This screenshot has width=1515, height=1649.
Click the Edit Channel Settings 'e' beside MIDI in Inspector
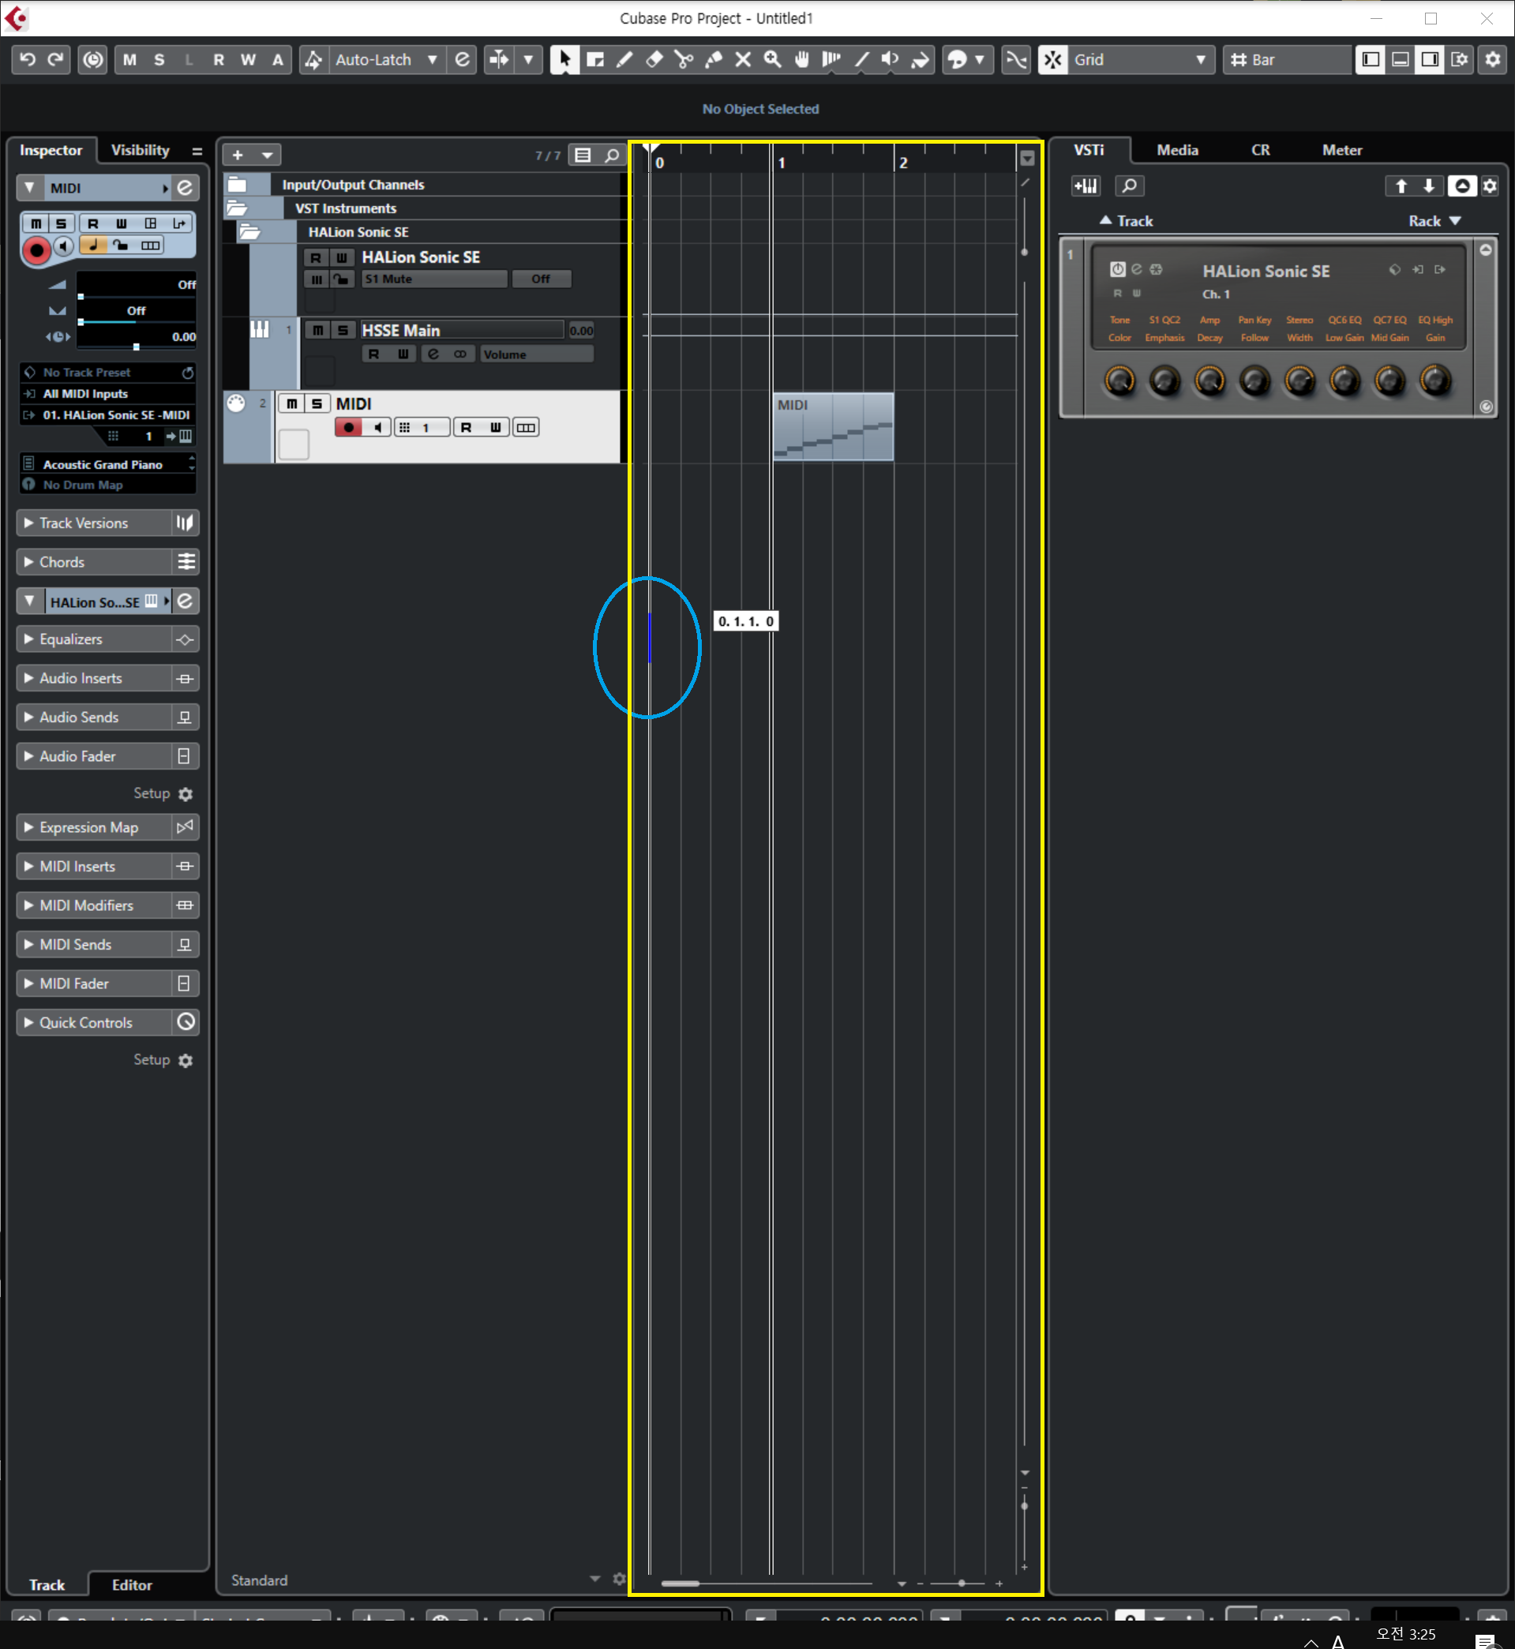coord(186,188)
